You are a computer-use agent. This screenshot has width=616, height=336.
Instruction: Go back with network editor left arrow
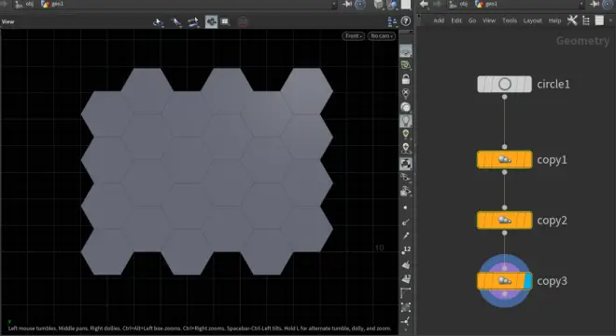(x=424, y=4)
